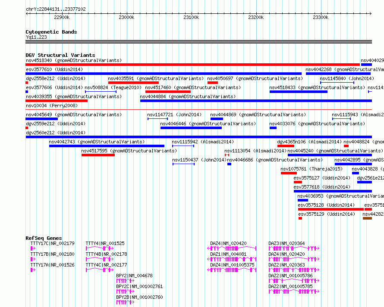This screenshot has width=384, height=307.
Task: Click the nsv4518340 red variant bar
Action: pyautogui.click(x=193, y=65)
